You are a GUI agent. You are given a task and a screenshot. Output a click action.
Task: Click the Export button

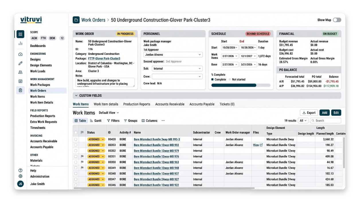tap(309, 113)
